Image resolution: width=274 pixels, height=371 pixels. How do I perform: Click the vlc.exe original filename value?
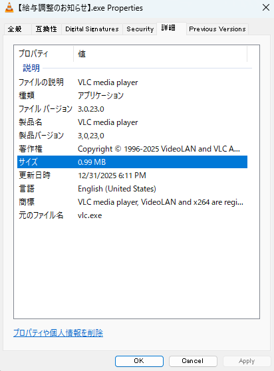coord(90,215)
